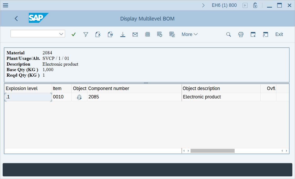Export the list to Word document
The width and height of the screenshot is (295, 179).
[x=110, y=34]
